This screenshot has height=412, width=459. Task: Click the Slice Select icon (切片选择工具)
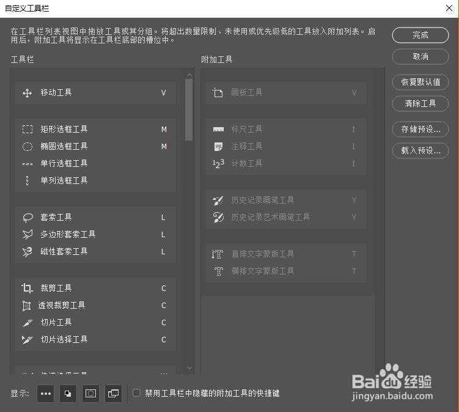pos(28,340)
